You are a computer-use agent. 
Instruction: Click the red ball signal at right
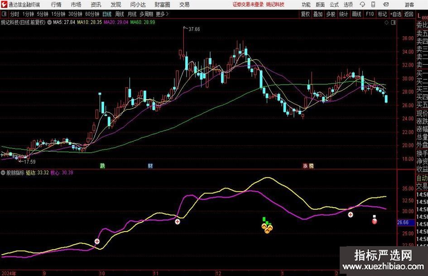coord(375,221)
